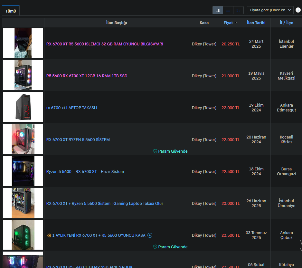
Task: Select the Tümü tab
Action: (11, 11)
